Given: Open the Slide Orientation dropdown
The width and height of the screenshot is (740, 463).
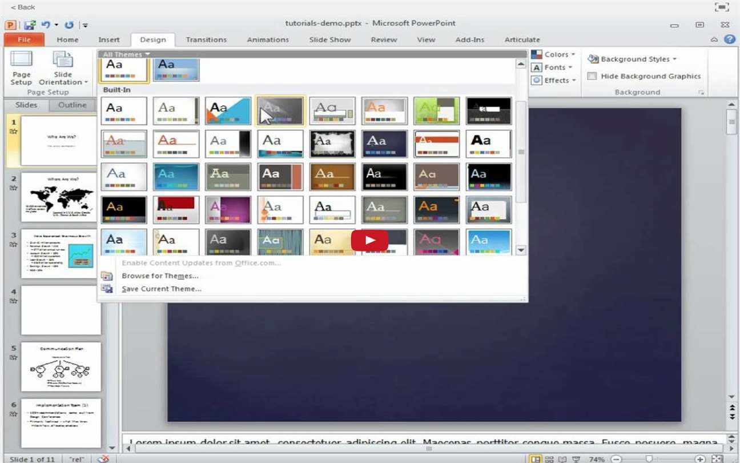Looking at the screenshot, I should pos(63,69).
